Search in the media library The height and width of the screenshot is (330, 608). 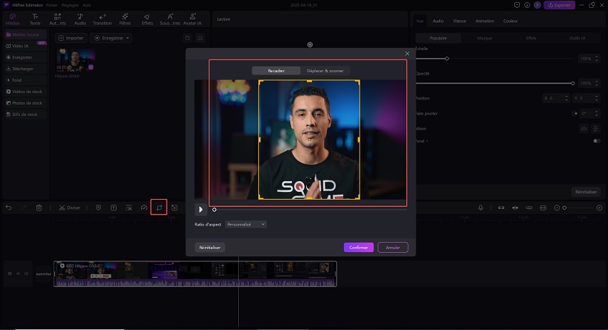(187, 38)
